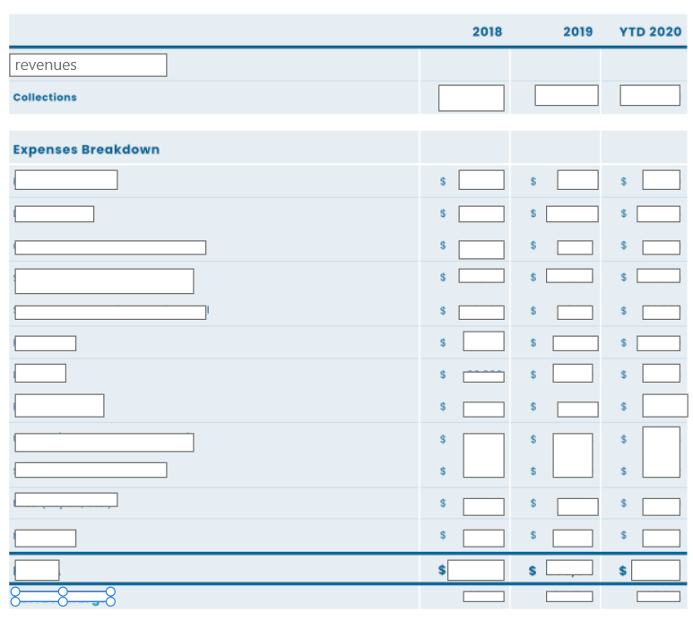Click the 2019 column header
693x621 pixels.
577,31
